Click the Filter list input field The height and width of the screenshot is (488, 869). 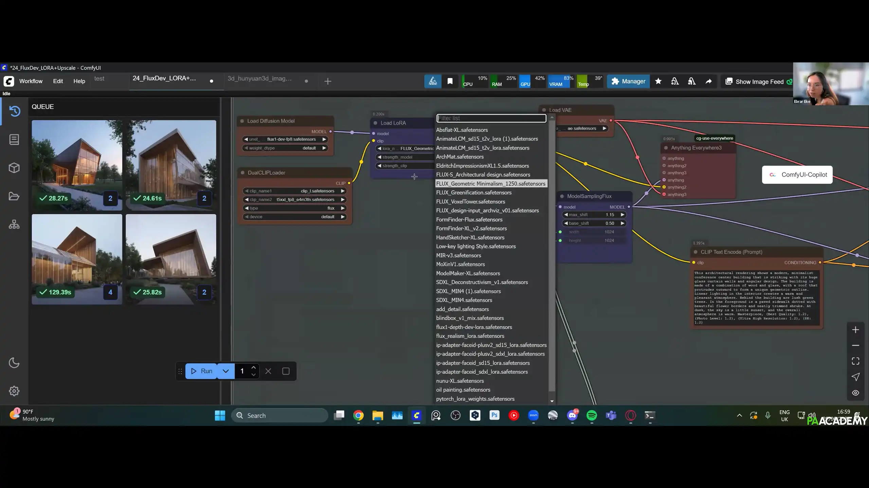(x=491, y=118)
